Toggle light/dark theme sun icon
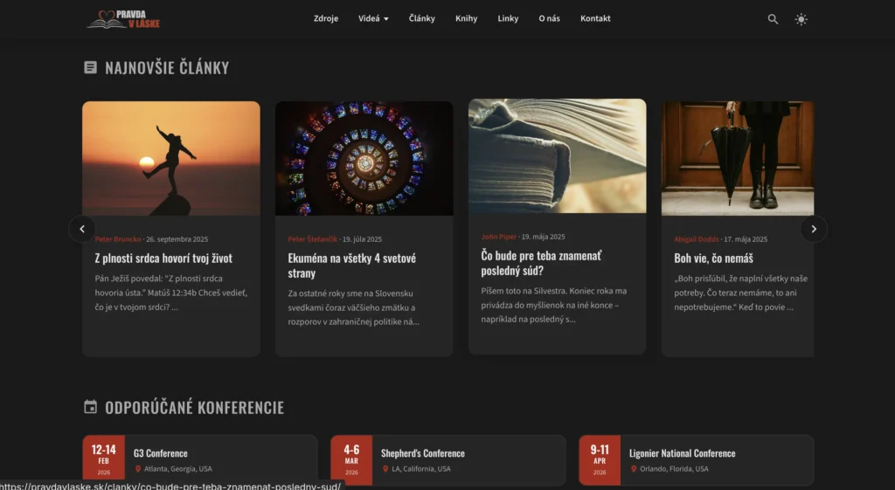Viewport: 895px width, 490px height. coord(801,19)
